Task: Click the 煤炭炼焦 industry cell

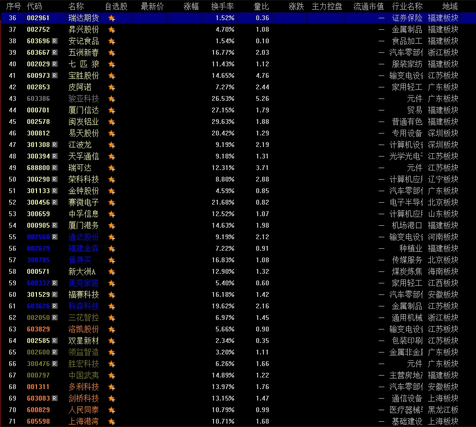Action: pyautogui.click(x=407, y=272)
